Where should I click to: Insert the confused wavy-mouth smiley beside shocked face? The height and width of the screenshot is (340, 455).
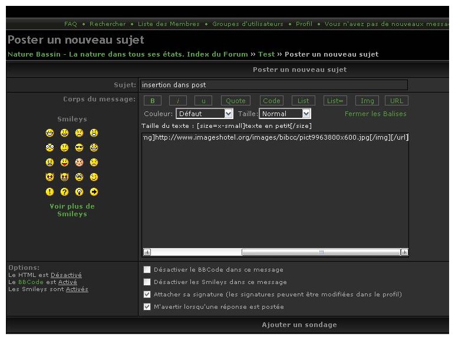64,148
